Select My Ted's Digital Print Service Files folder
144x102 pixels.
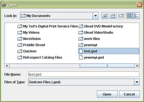[x=48, y=26]
